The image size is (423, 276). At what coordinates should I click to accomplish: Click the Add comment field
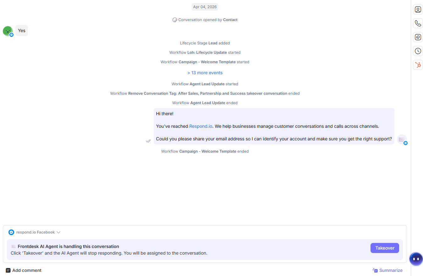27,270
